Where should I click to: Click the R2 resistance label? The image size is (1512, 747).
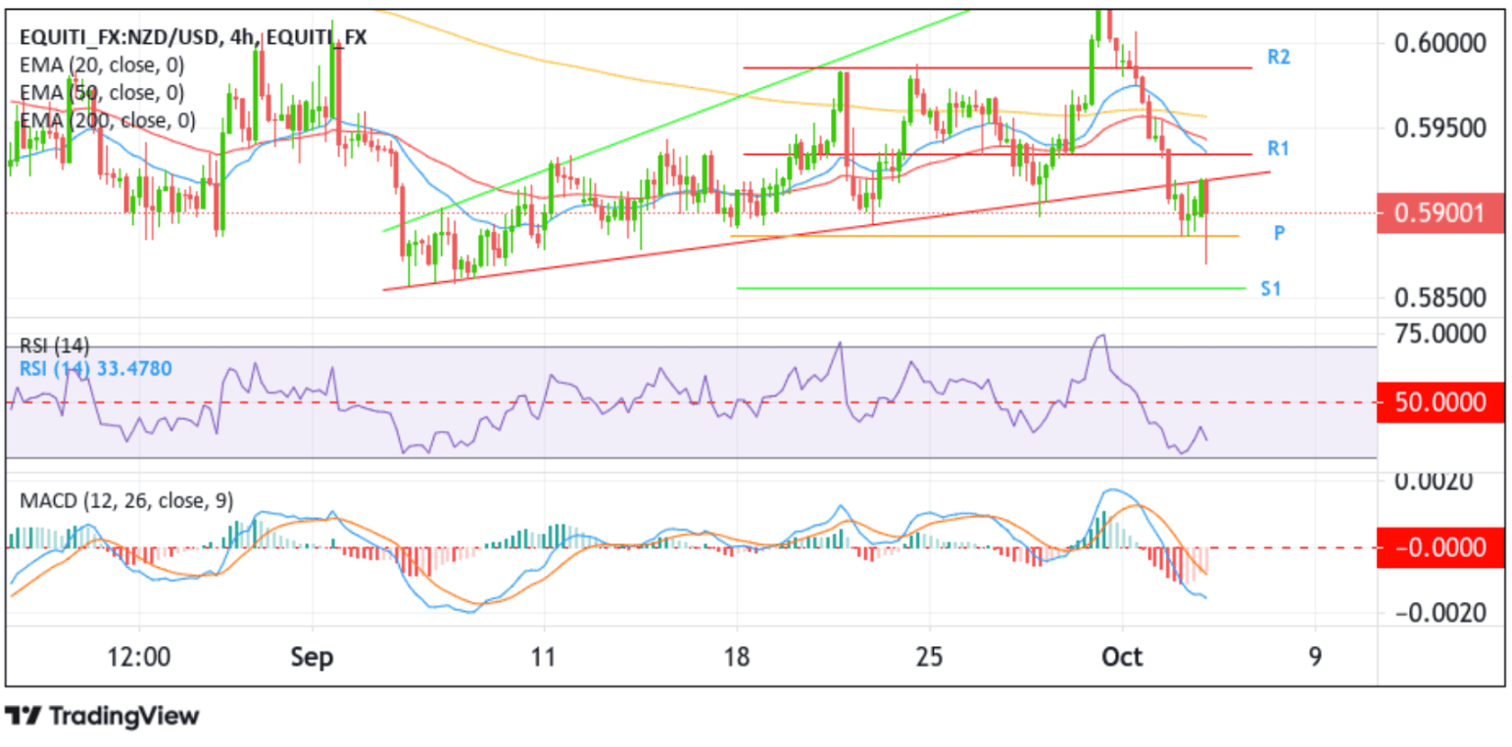(x=1278, y=57)
